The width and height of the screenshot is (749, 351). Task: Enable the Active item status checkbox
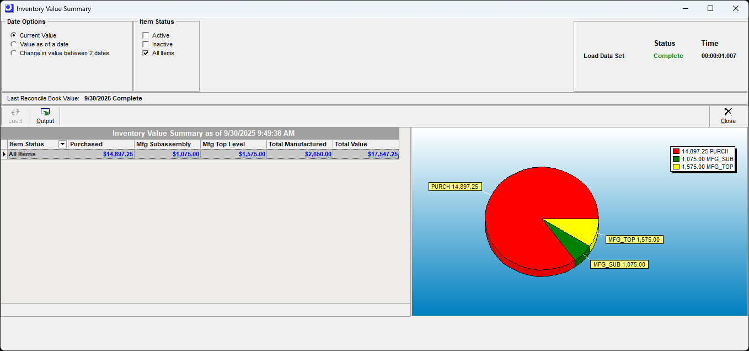click(146, 35)
